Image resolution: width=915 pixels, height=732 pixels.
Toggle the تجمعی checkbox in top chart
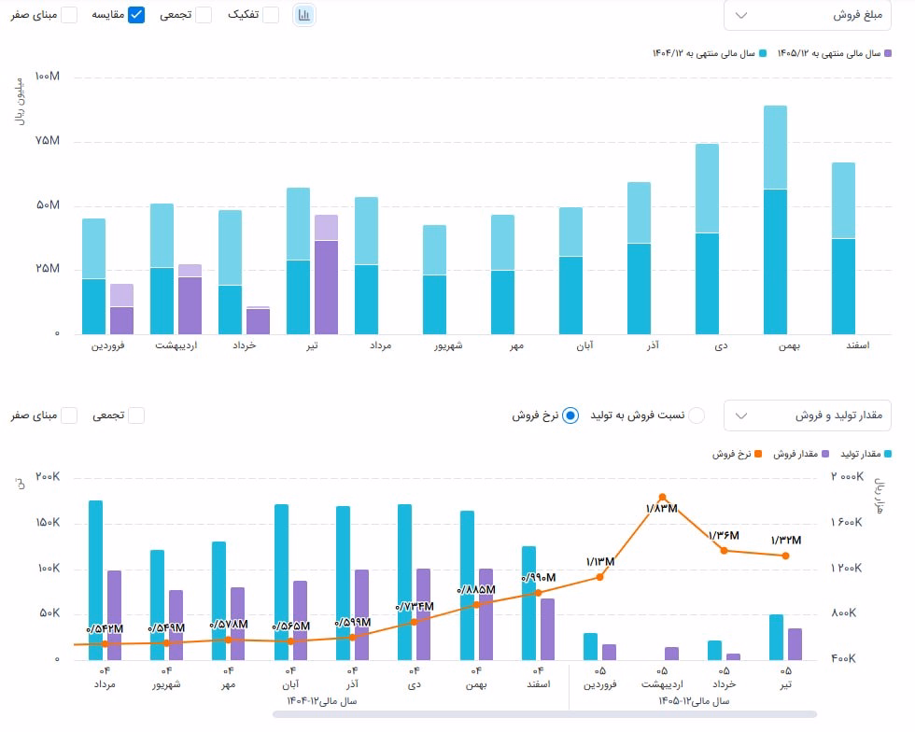pos(204,15)
